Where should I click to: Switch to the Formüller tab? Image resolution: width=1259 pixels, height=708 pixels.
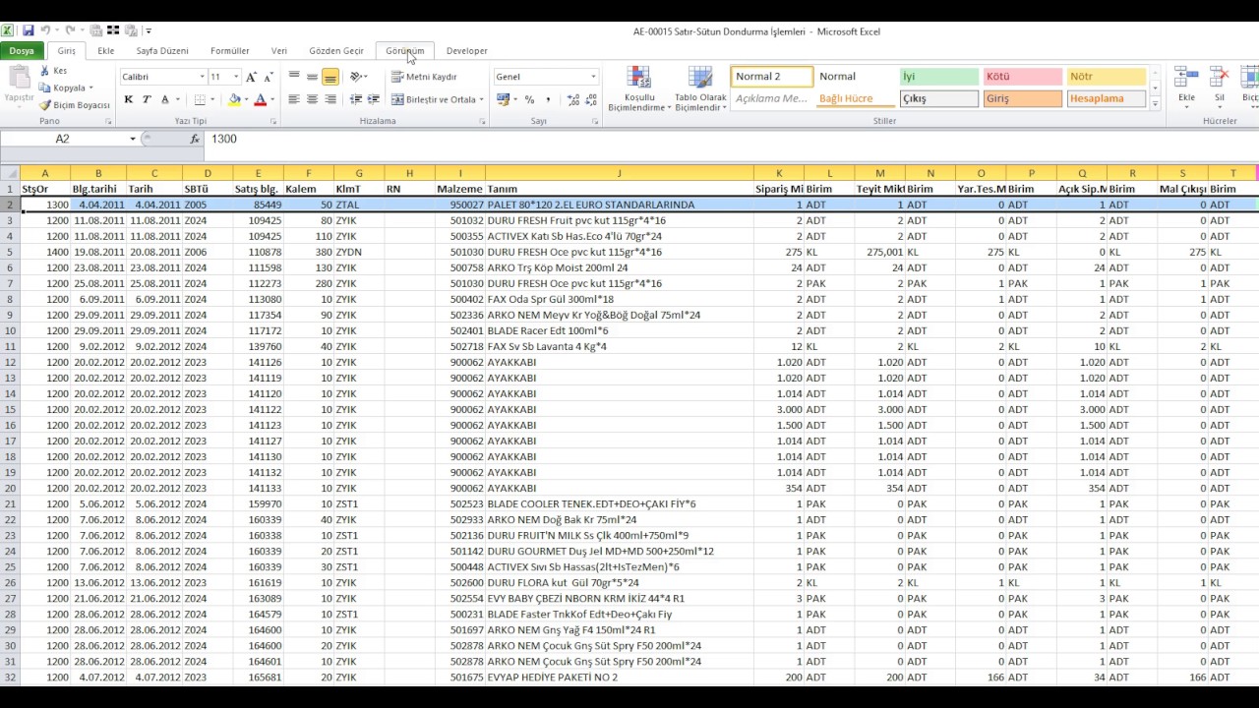[230, 51]
